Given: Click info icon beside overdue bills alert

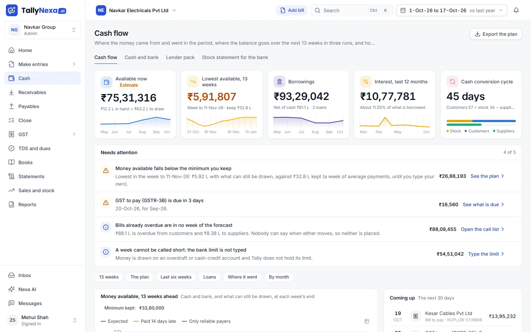Looking at the screenshot, I should tap(106, 227).
